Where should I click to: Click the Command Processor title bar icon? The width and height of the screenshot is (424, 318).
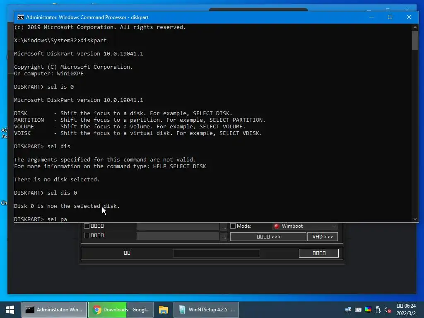tap(21, 17)
